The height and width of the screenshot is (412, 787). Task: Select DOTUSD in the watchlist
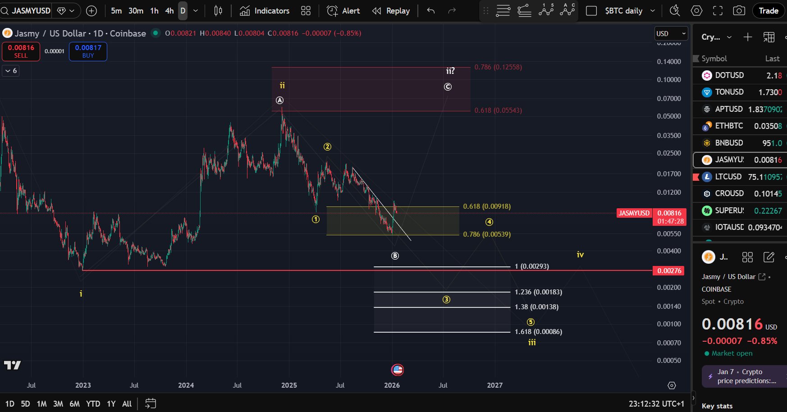740,75
